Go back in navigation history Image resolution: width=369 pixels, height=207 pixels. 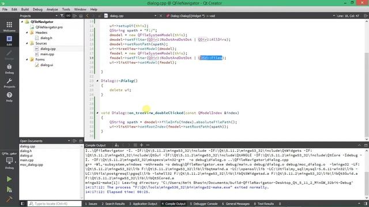click(87, 16)
